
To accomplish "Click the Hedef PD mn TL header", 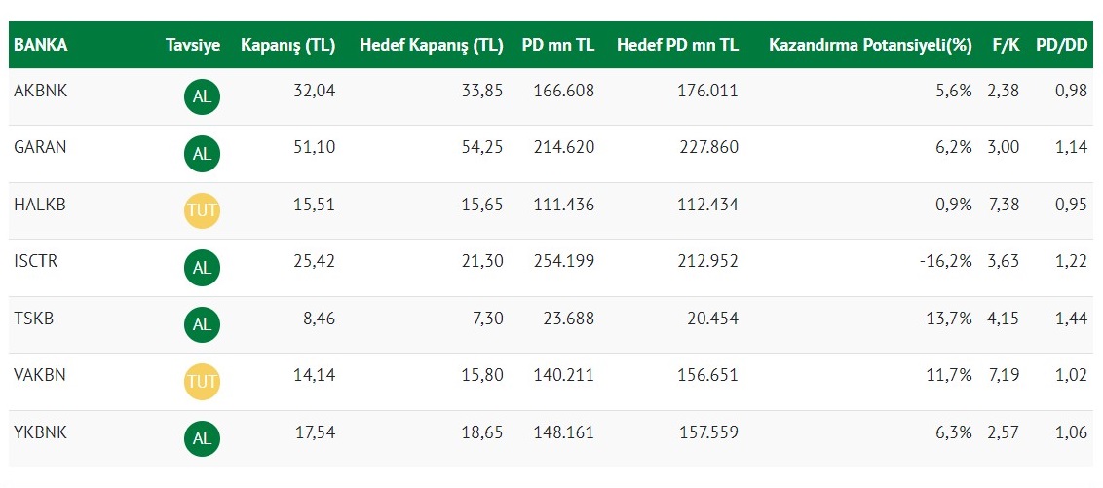I will click(677, 45).
